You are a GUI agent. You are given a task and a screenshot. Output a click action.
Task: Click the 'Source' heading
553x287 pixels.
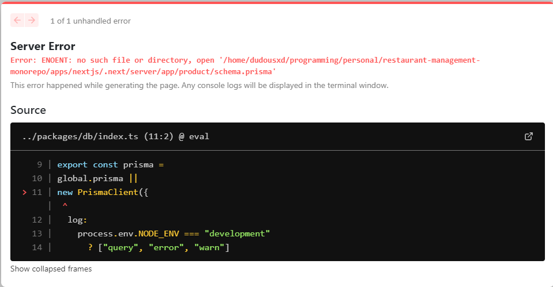click(28, 110)
